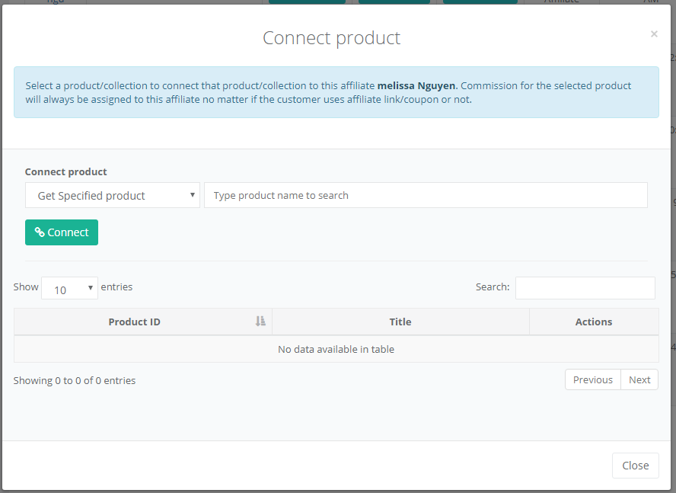Viewport: 676px width, 493px height.
Task: Expand the Show entries count dropdown
Action: tap(69, 289)
